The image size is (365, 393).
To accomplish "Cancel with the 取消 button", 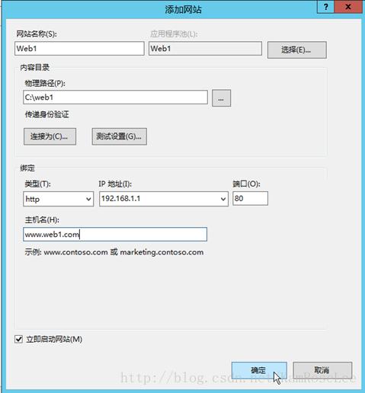I will [x=322, y=370].
